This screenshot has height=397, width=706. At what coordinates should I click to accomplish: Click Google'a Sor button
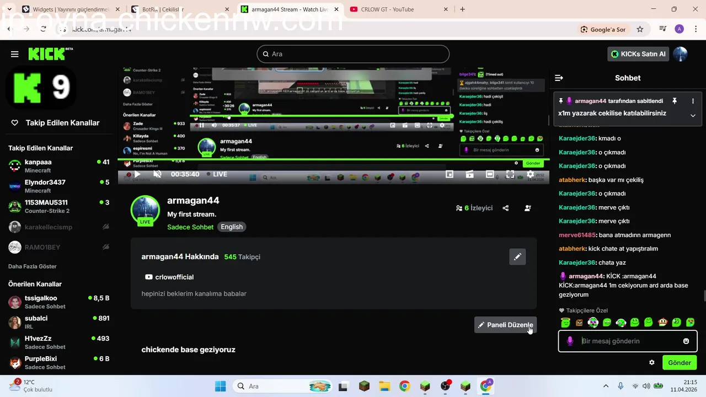(x=603, y=29)
